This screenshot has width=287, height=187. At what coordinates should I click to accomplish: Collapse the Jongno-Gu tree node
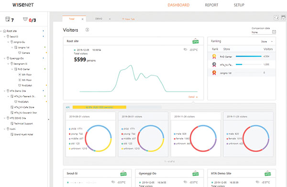click(8, 42)
